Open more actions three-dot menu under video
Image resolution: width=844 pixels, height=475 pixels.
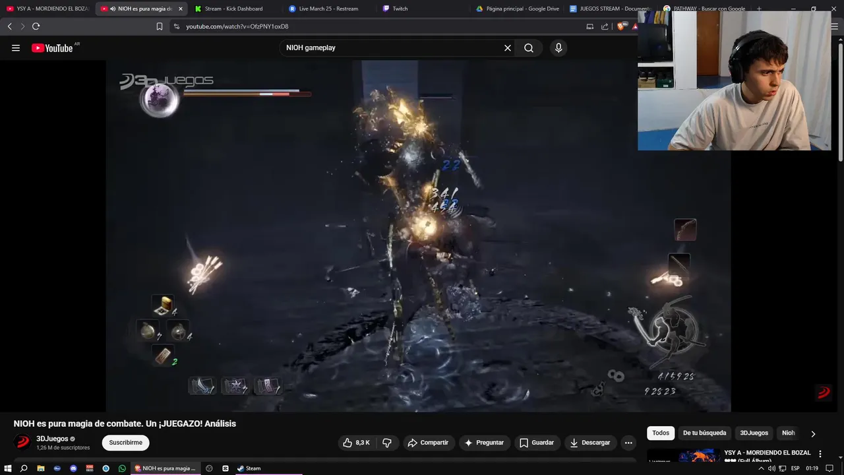pos(628,443)
